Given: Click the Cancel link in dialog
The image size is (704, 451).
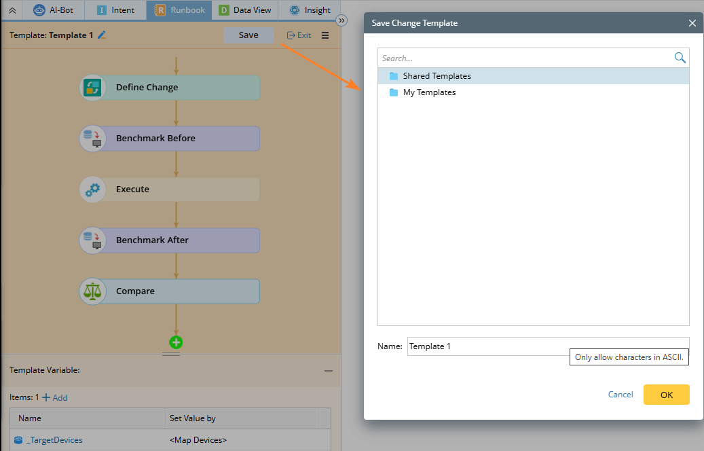Looking at the screenshot, I should (x=620, y=395).
